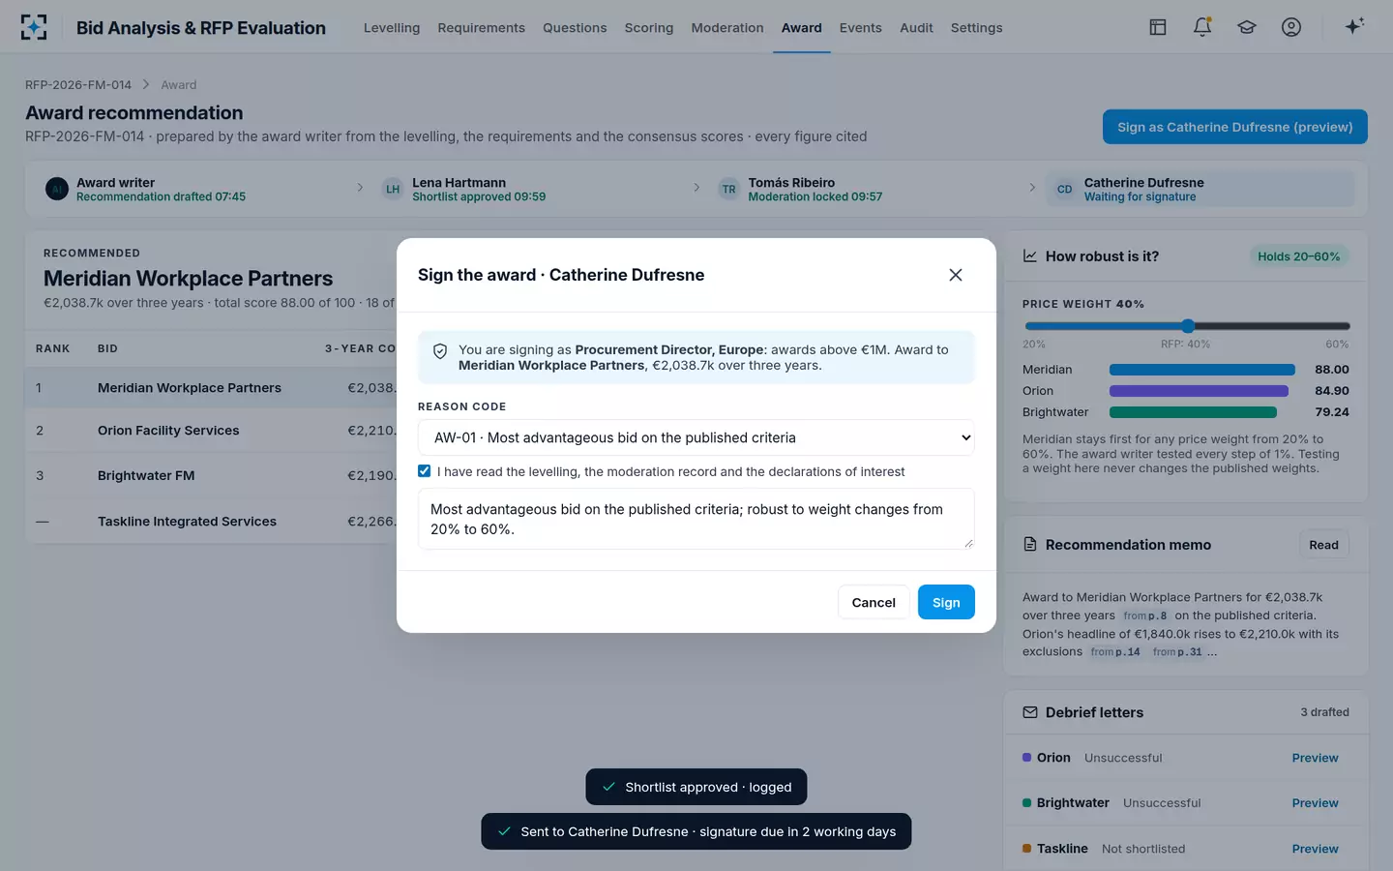1393x871 pixels.
Task: Preview the Orion debrief letter
Action: pyautogui.click(x=1315, y=758)
